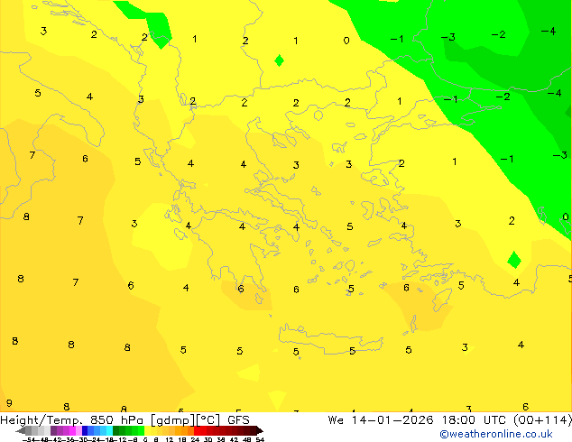Click the -54 label under the legend
Image resolution: width=572 pixels, height=442 pixels.
29,439
